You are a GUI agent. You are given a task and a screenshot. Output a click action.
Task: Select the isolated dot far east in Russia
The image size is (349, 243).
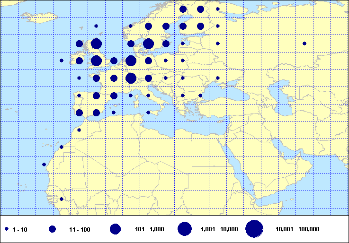coord(304,43)
